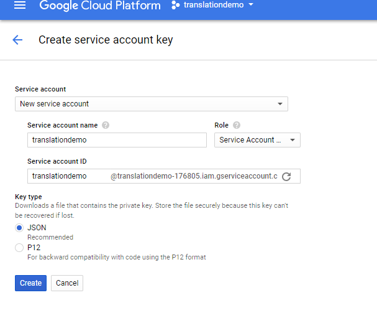377x318 pixels.
Task: Click the Google Cloud Platform logo text
Action: [99, 6]
